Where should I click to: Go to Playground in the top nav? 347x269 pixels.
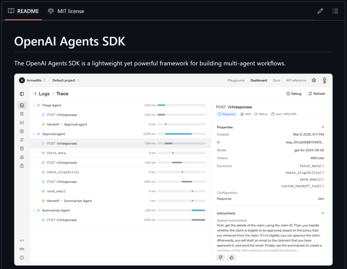[236, 80]
